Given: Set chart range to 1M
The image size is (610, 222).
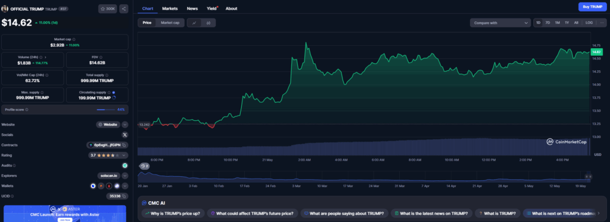Looking at the screenshot, I should click(x=558, y=23).
